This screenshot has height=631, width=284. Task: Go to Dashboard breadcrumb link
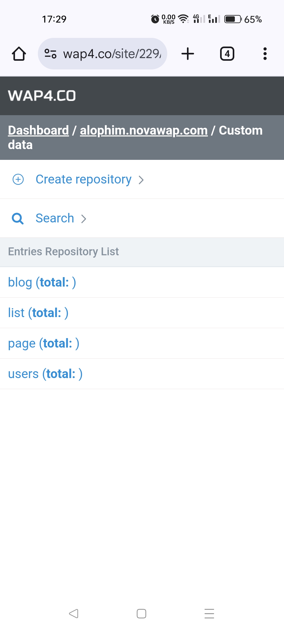[38, 130]
